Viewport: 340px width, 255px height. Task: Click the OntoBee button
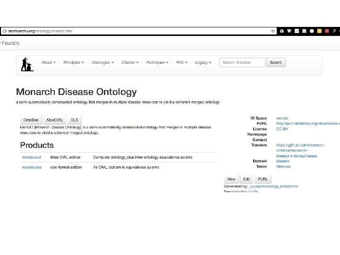tap(31, 120)
